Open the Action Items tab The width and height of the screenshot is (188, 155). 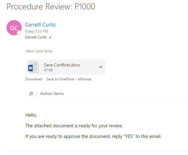(52, 93)
